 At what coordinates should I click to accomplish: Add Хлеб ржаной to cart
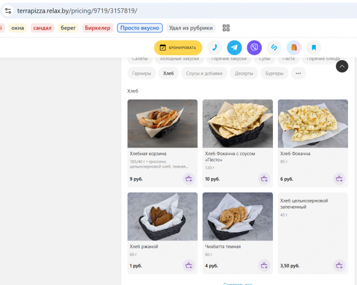tap(189, 266)
